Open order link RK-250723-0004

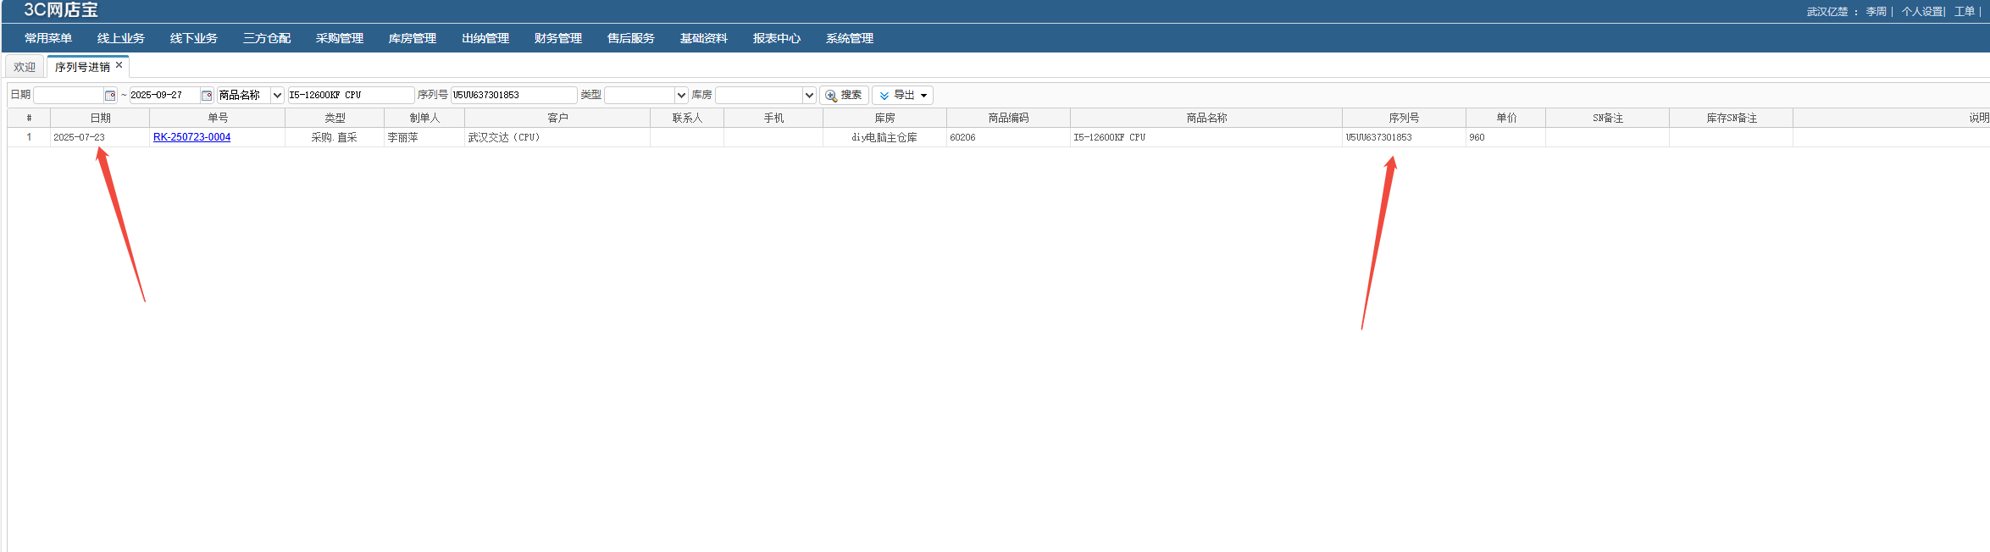coord(191,137)
